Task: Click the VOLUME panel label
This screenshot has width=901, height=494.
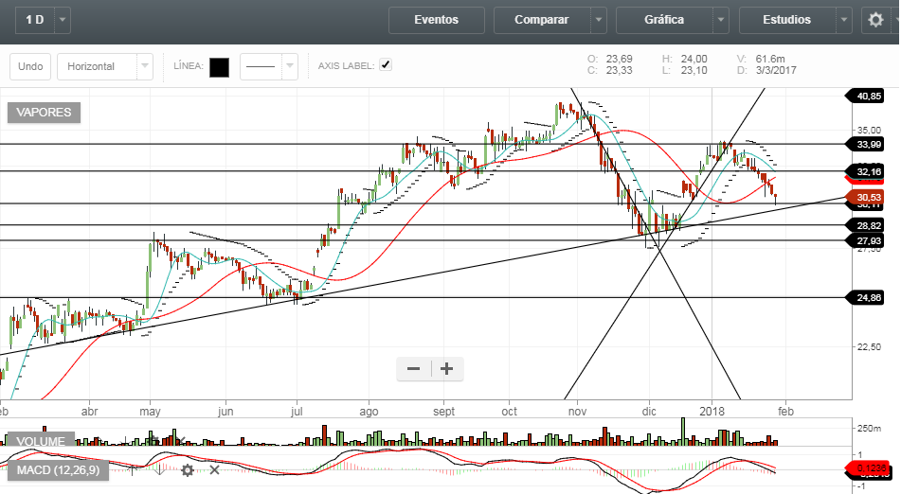Action: click(x=41, y=441)
